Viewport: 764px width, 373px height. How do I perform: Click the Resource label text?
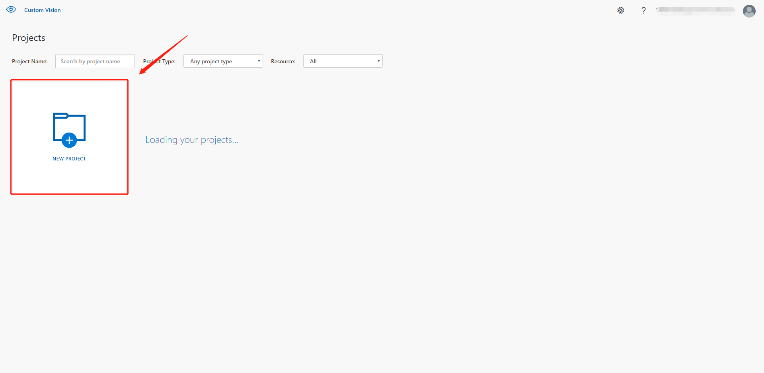pyautogui.click(x=283, y=61)
